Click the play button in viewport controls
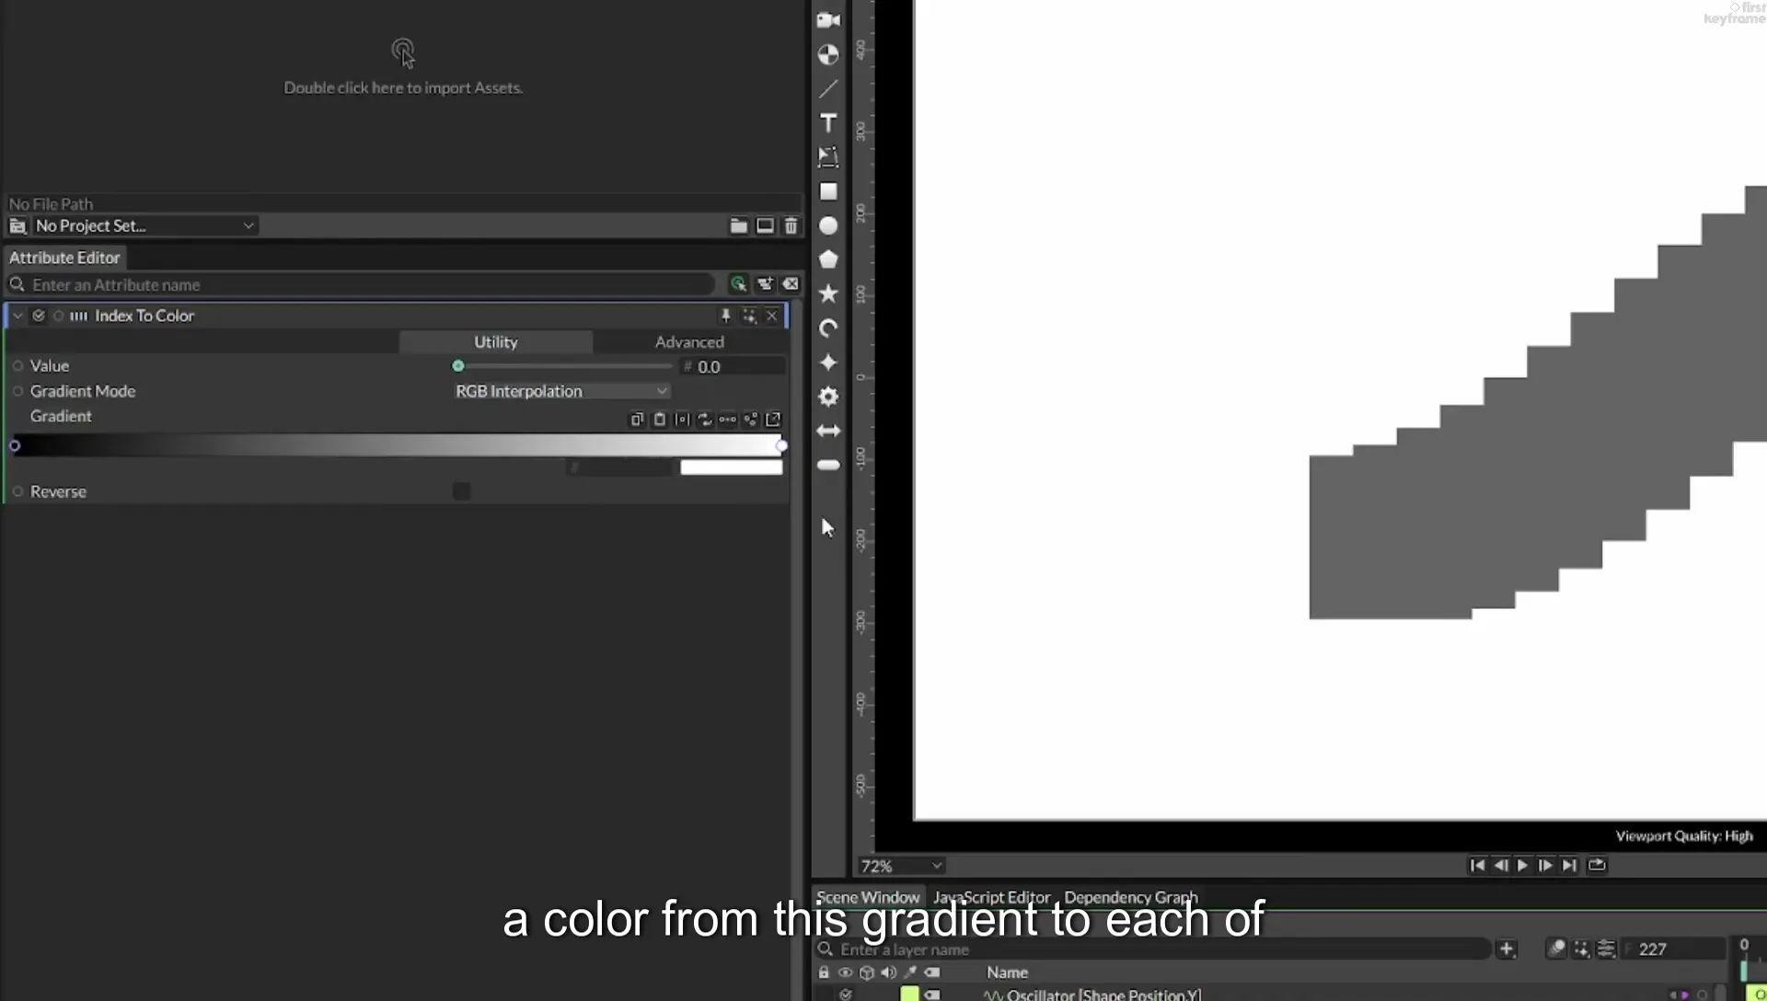This screenshot has height=1001, width=1767. click(x=1522, y=865)
